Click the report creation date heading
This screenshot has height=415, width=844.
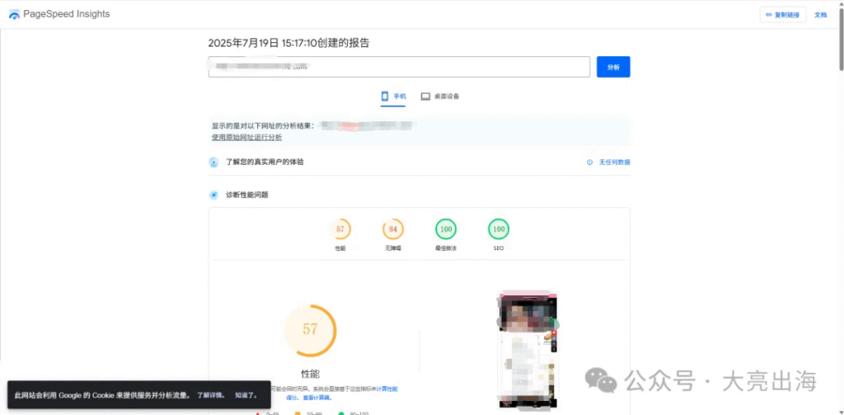tap(289, 43)
